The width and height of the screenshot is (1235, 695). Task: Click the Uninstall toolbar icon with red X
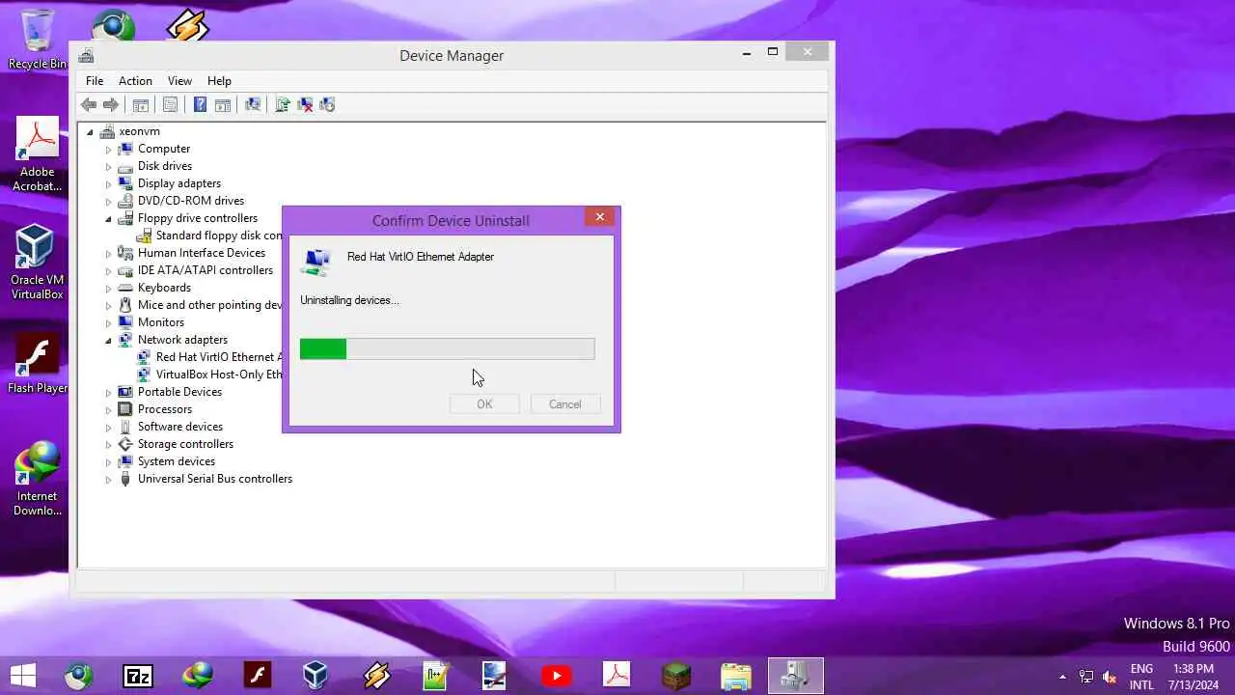(x=305, y=105)
